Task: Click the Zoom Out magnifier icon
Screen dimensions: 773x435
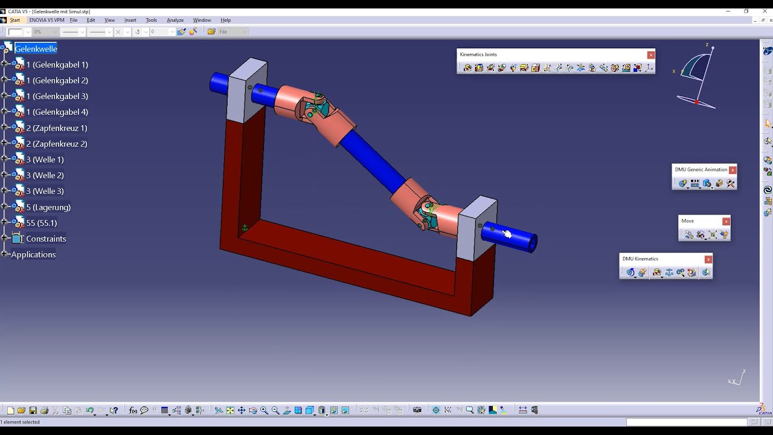Action: point(275,410)
